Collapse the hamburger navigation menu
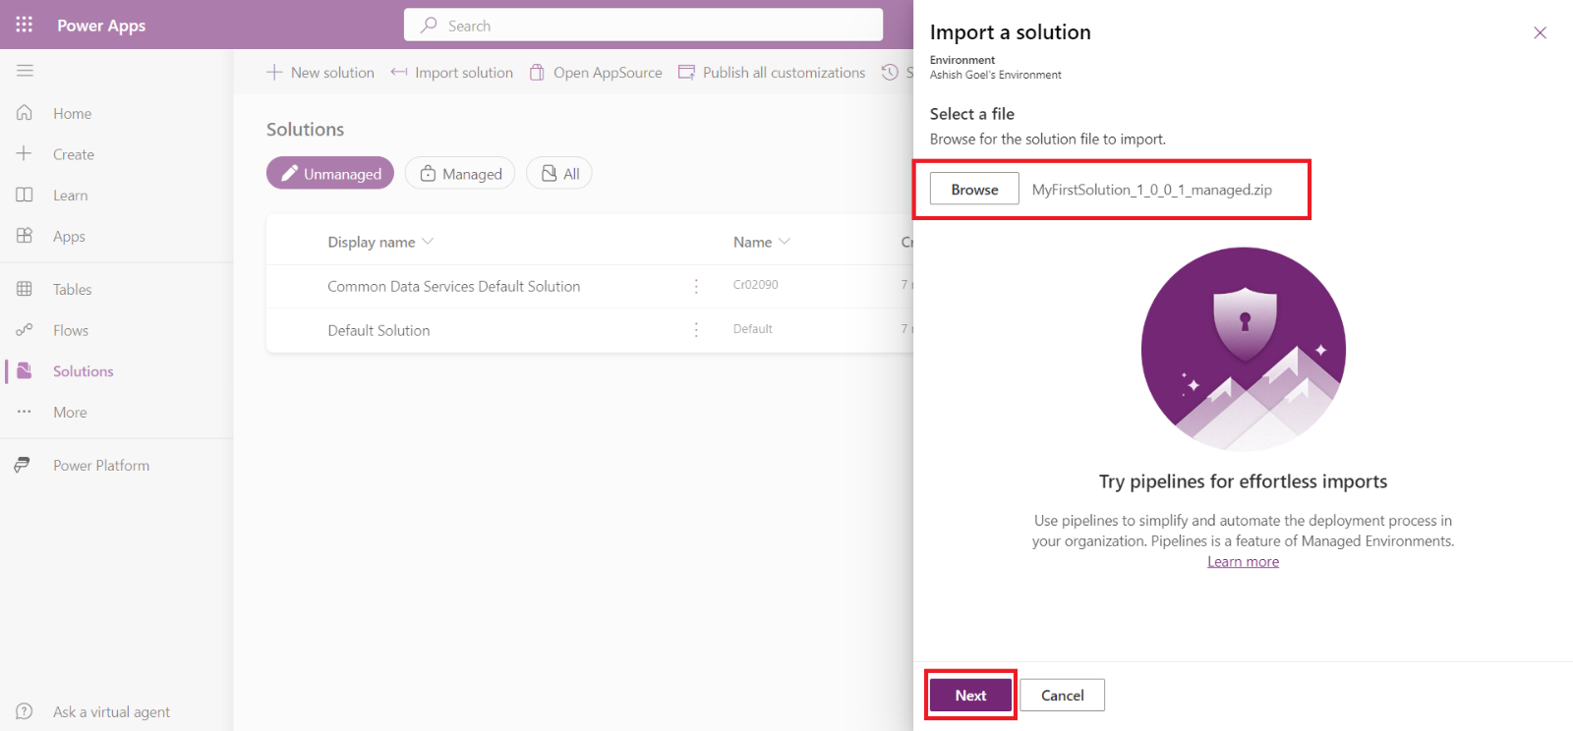1573x731 pixels. [x=25, y=71]
